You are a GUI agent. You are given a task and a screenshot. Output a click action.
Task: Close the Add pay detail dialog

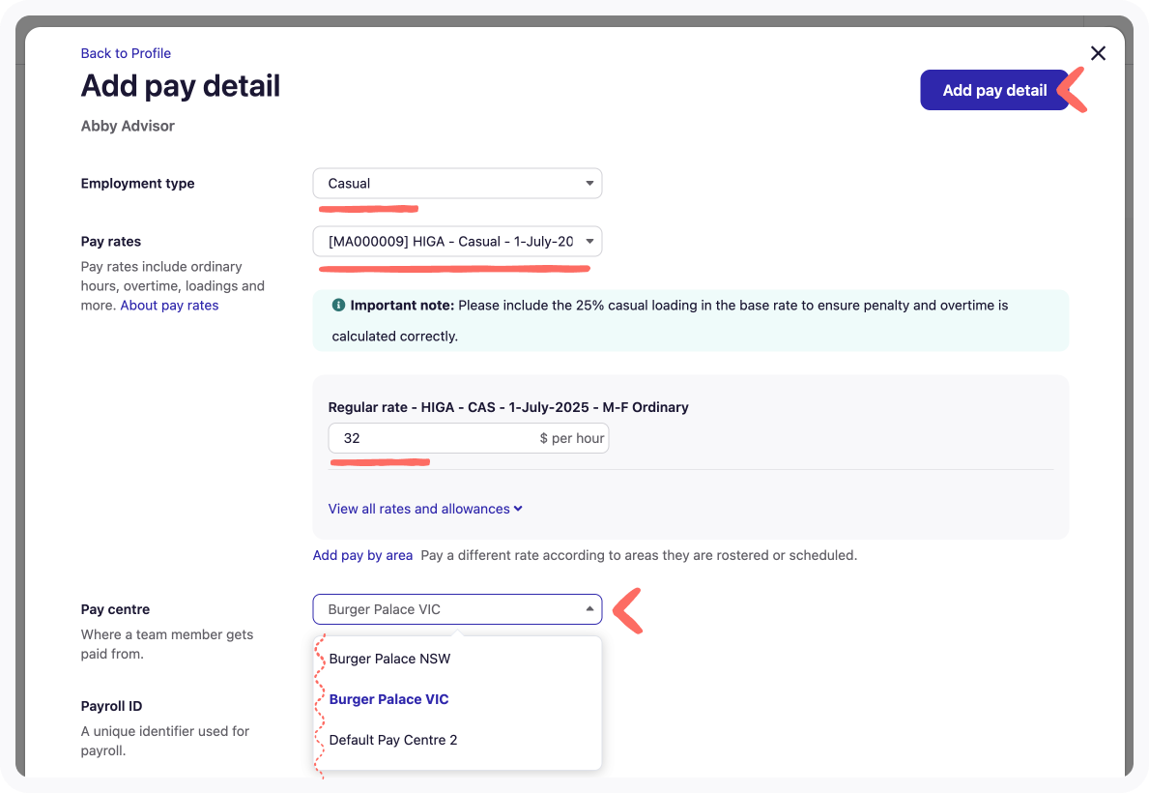pos(1098,53)
